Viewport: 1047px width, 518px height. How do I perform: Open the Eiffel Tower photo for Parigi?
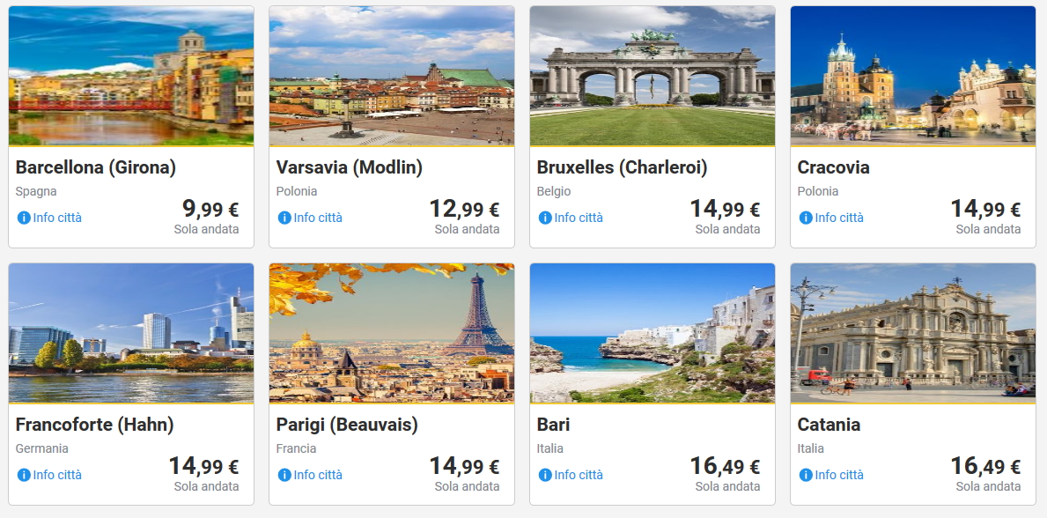pyautogui.click(x=392, y=334)
